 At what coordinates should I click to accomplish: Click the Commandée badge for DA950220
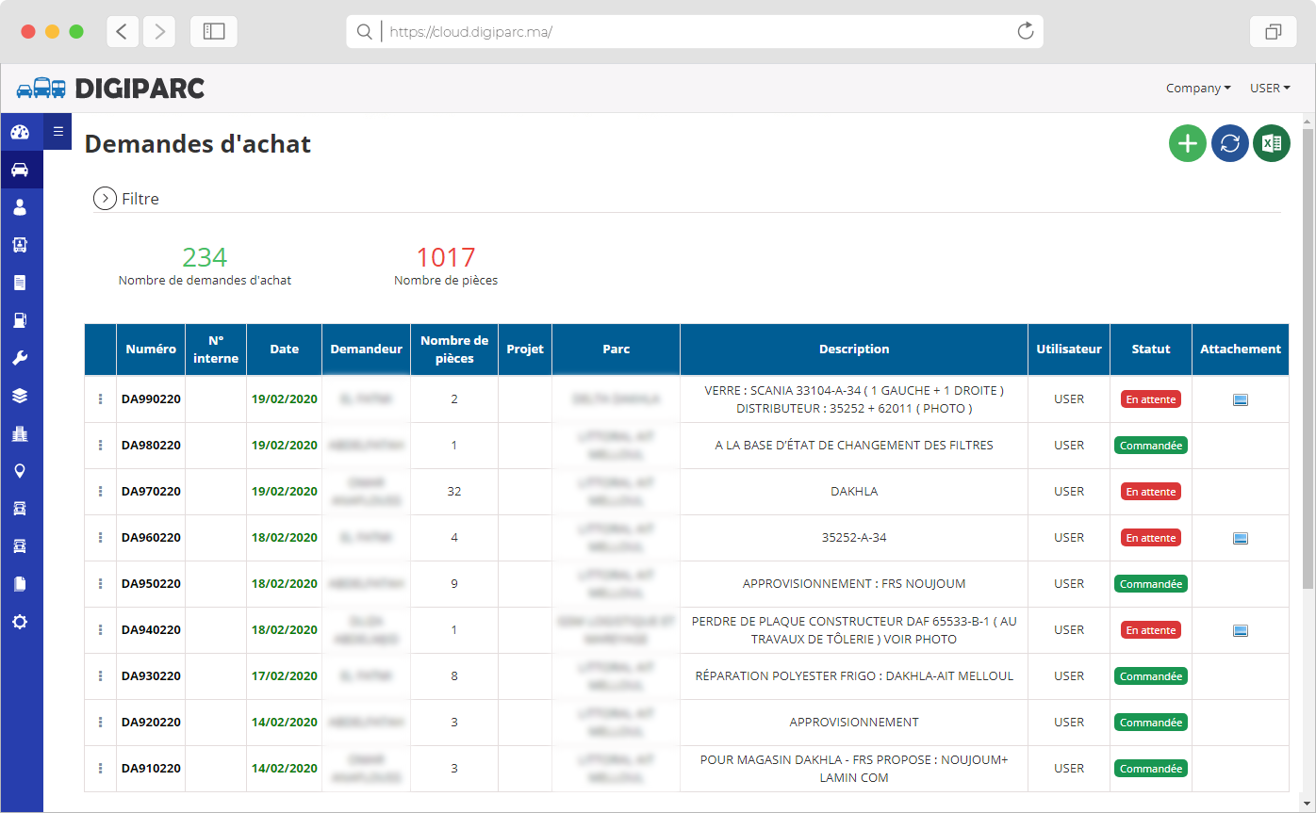point(1150,584)
